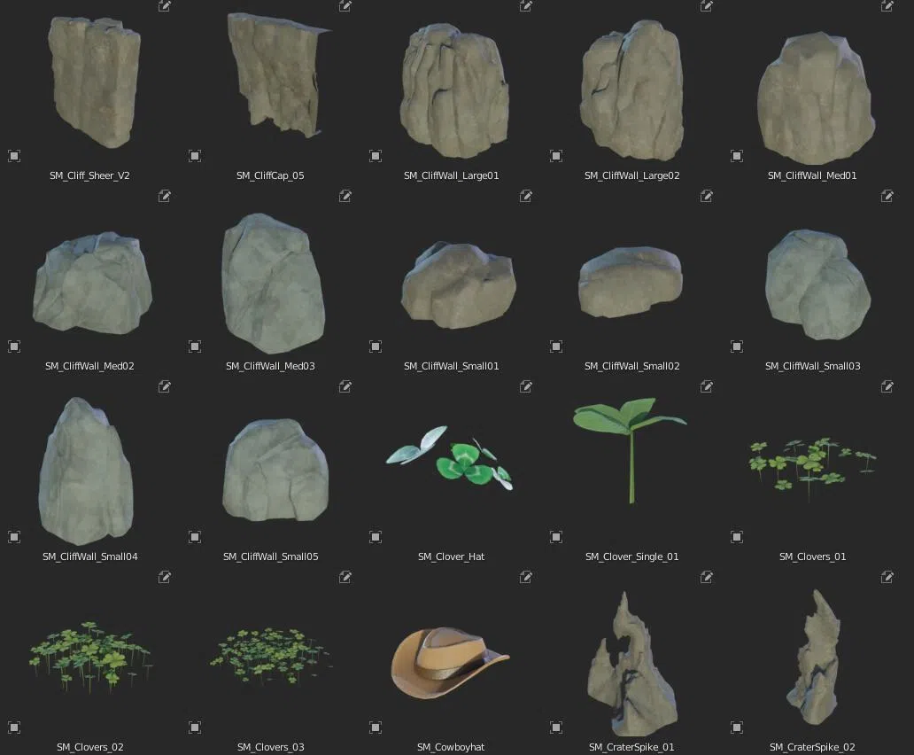Select the SM_CraterSpike_01 spike thumbnail
Viewport: 914px width, 755px height.
coord(631,665)
